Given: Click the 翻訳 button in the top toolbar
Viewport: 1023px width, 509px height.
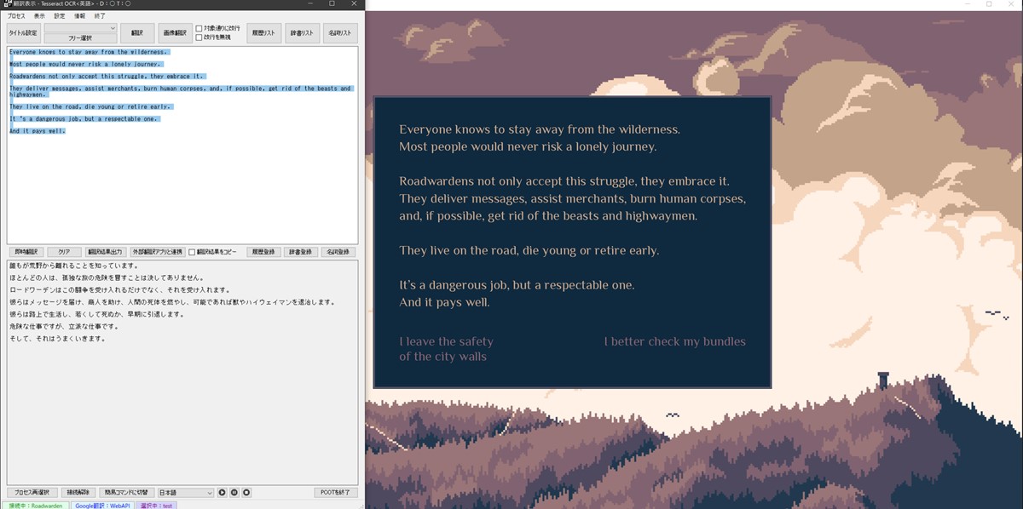Looking at the screenshot, I should pyautogui.click(x=136, y=33).
